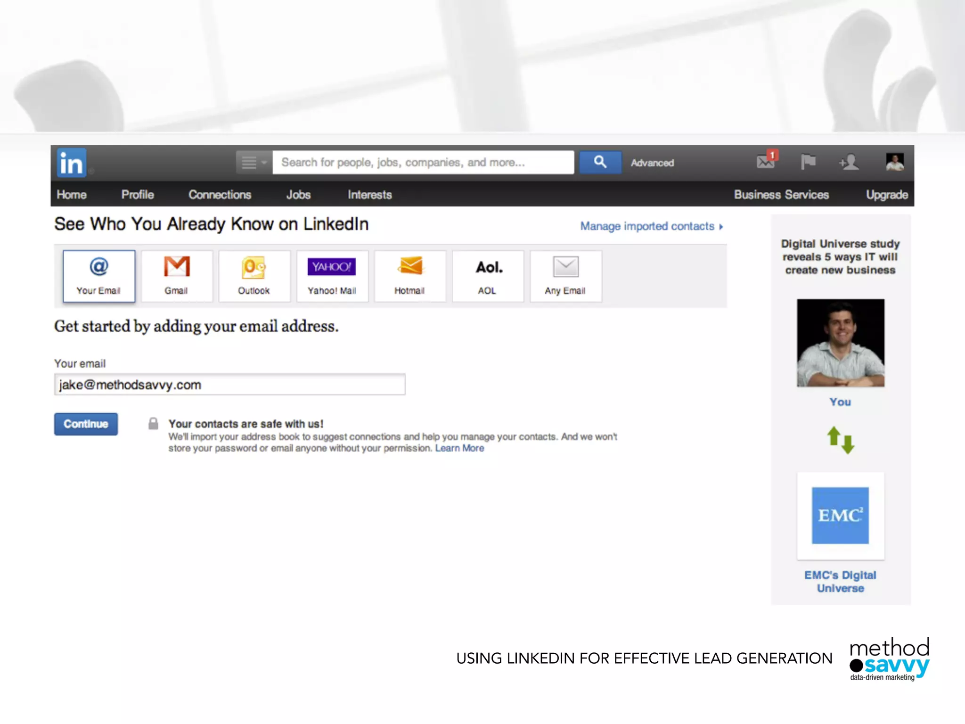Click the blue Continue button
Screen dimensions: 965x724
coord(86,424)
